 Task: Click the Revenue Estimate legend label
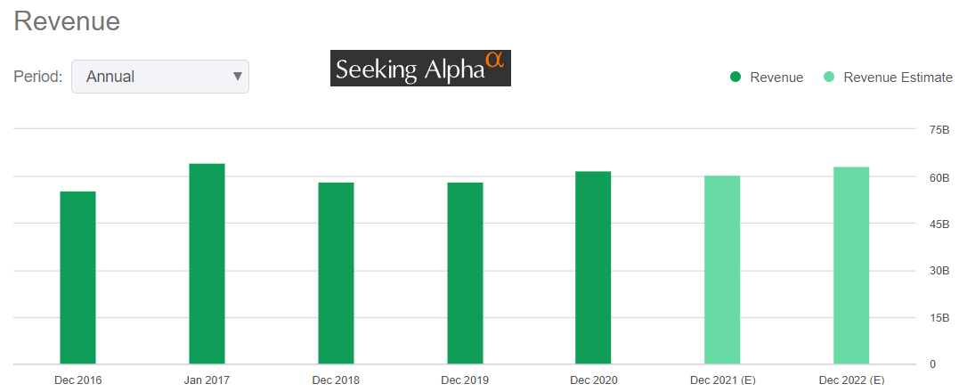coord(898,78)
